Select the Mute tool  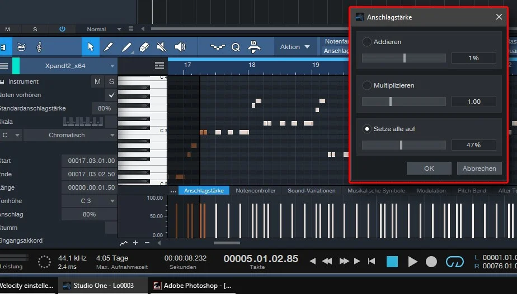point(162,47)
